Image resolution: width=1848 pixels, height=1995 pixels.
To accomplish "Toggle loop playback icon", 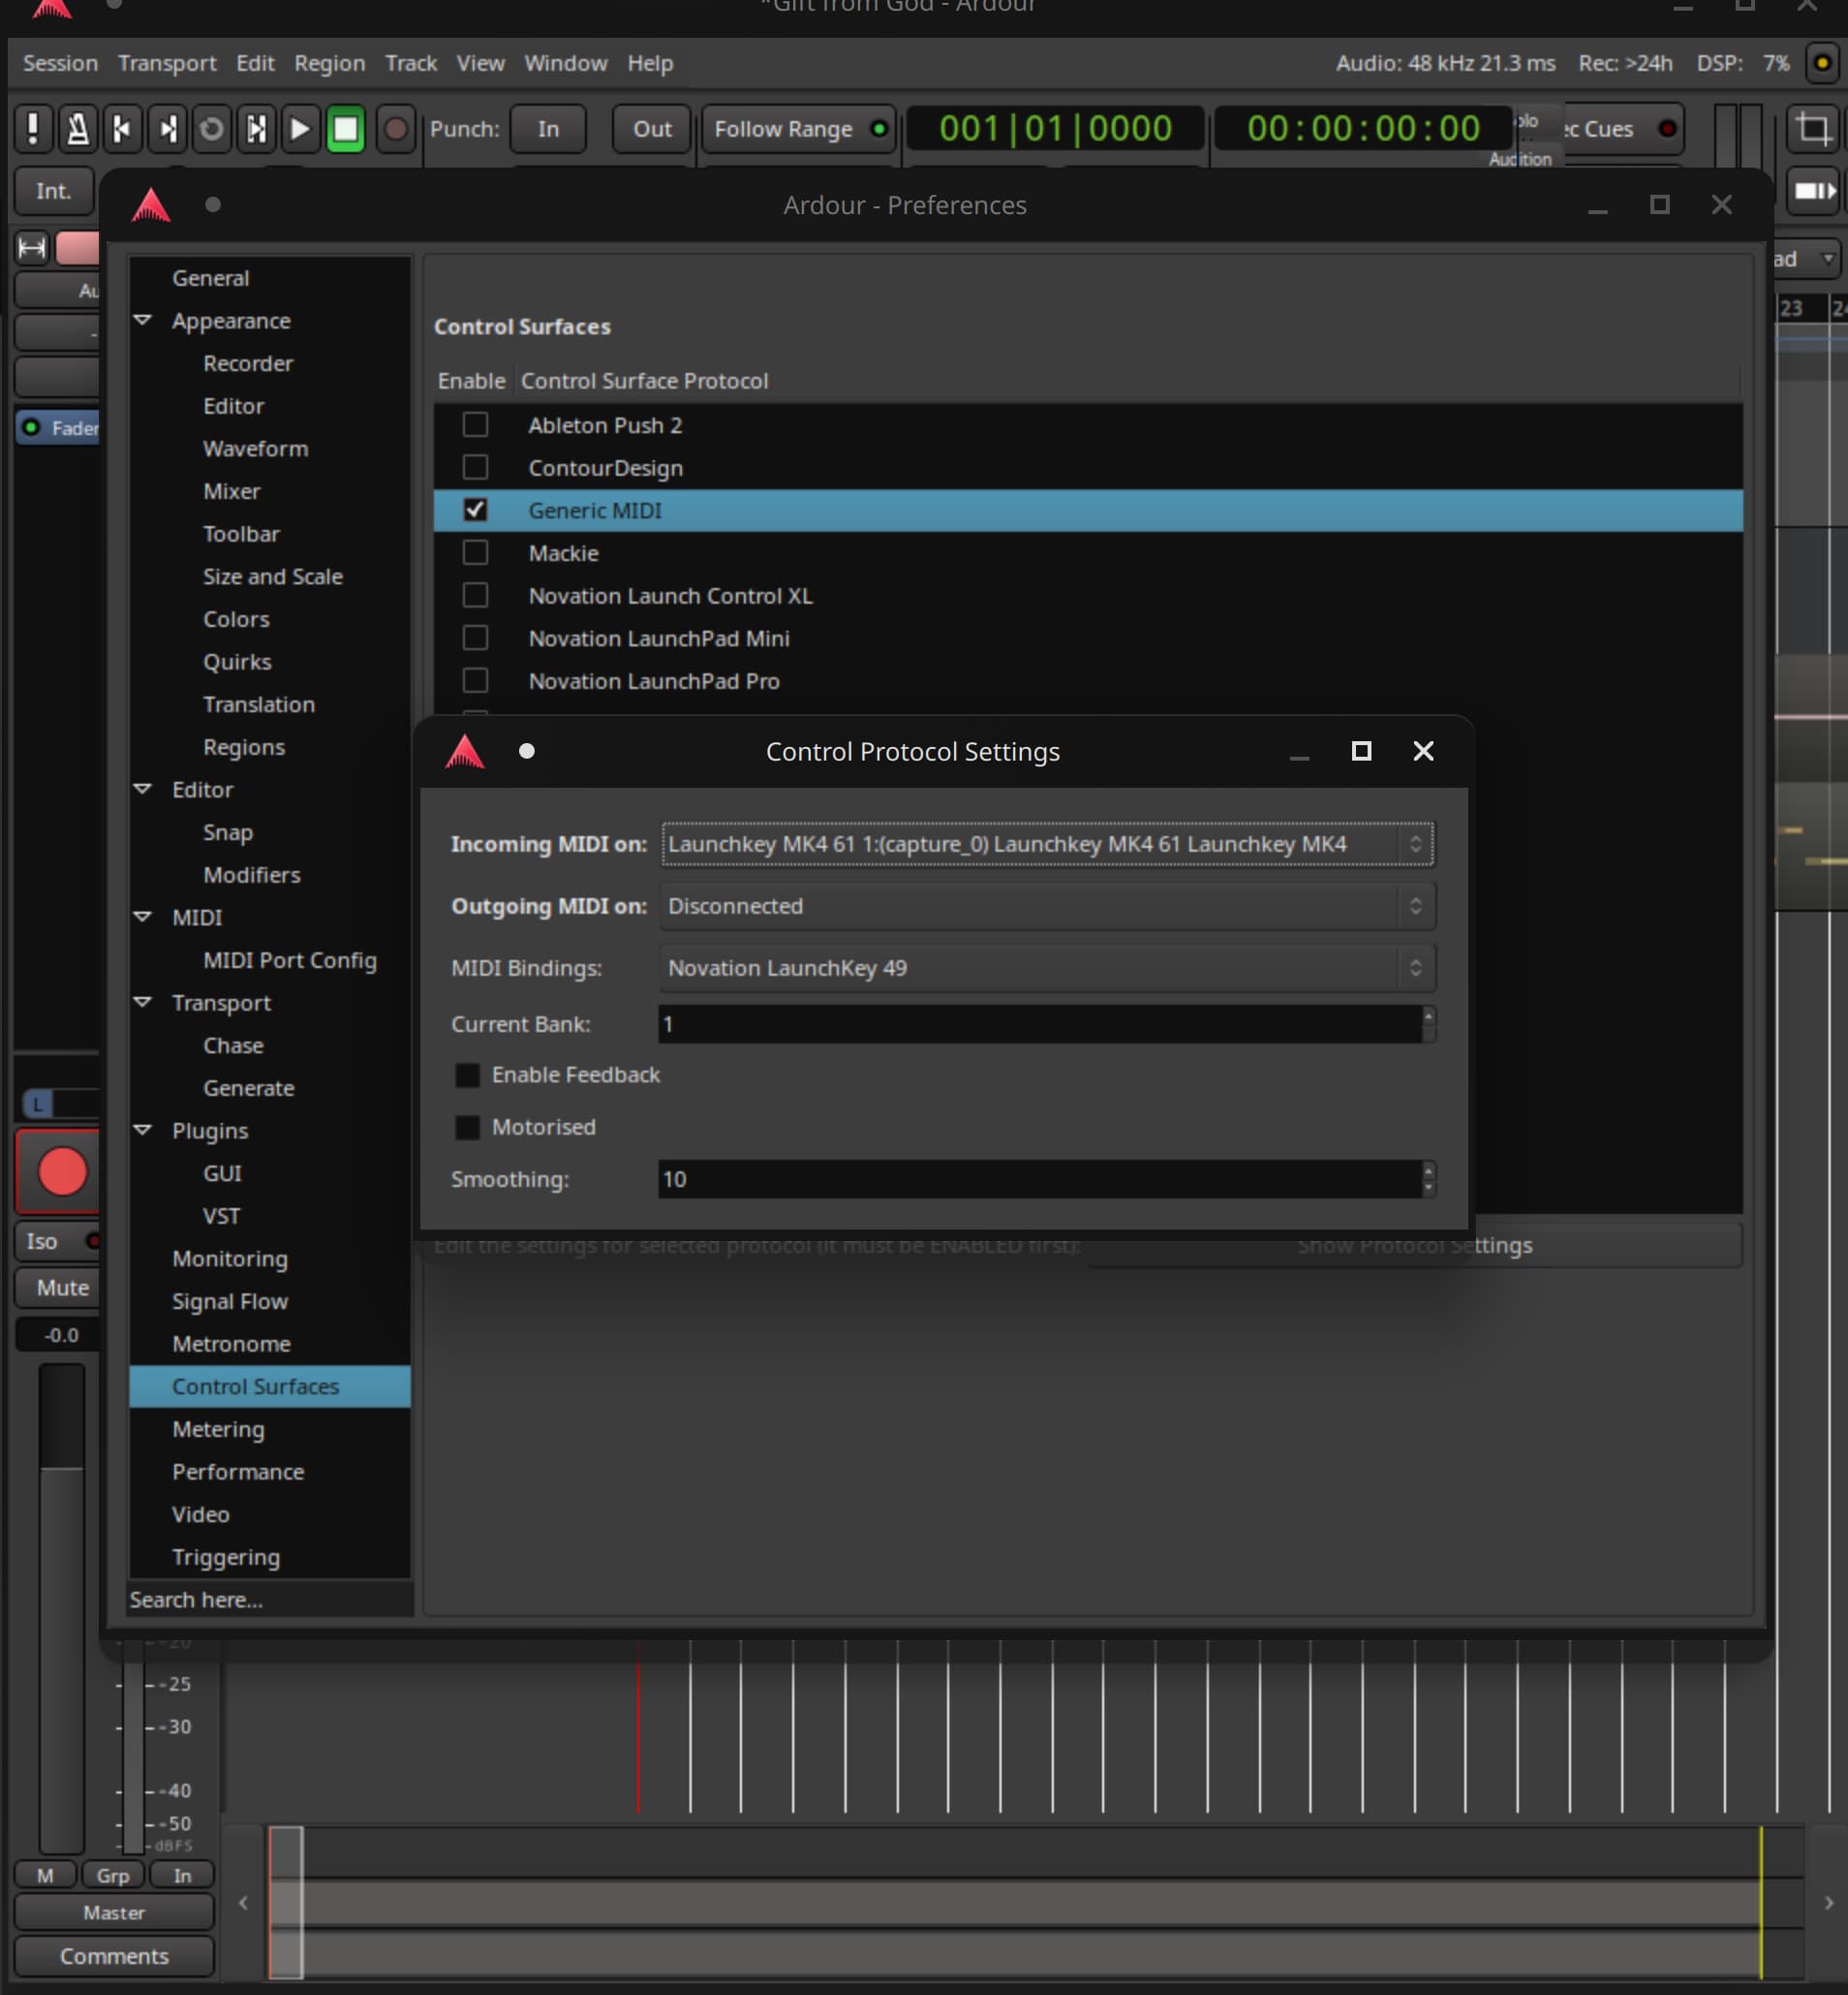I will click(x=212, y=129).
